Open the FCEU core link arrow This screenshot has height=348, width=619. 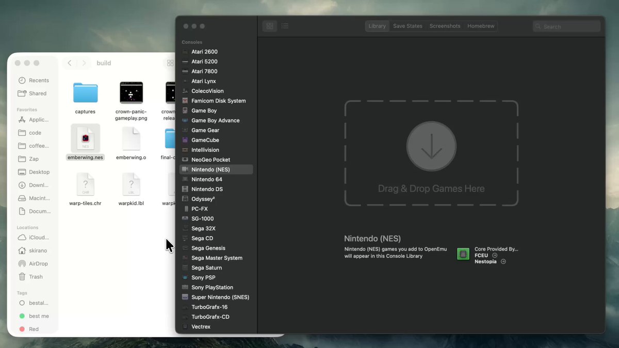[x=495, y=255]
